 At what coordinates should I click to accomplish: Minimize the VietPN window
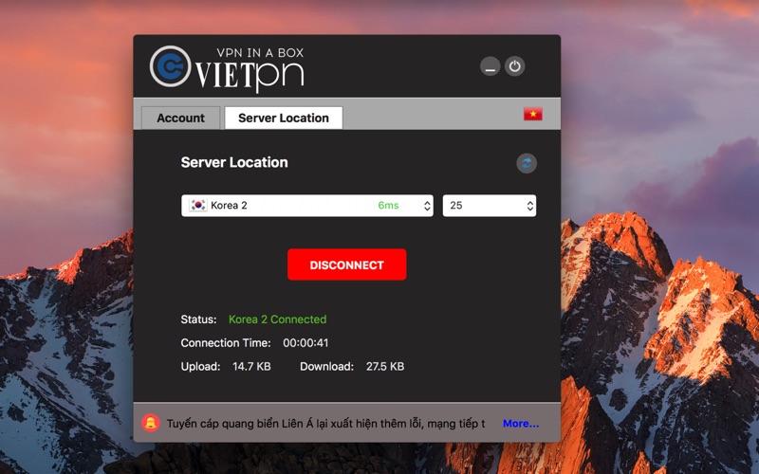490,66
